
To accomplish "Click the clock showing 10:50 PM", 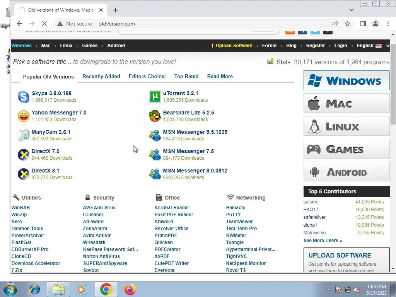I will tap(376, 287).
